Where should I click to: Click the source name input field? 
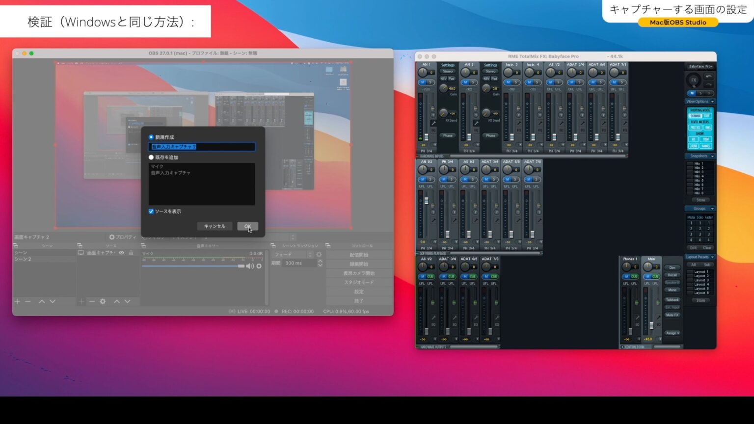click(x=202, y=147)
